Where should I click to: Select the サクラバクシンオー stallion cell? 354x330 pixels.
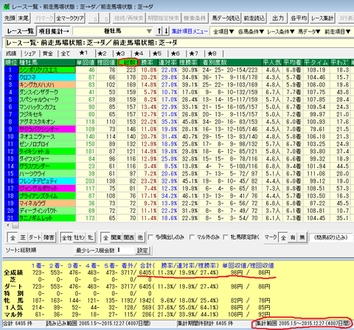47,129
